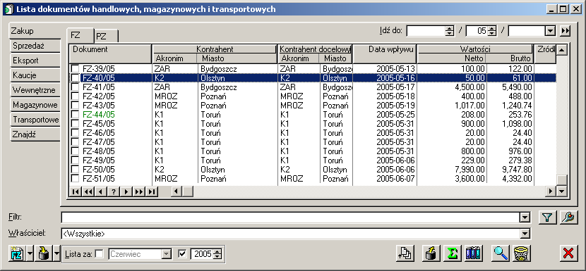The image size is (586, 271).
Task: Sort by Kontrahent Miasto column header
Action: (x=237, y=58)
